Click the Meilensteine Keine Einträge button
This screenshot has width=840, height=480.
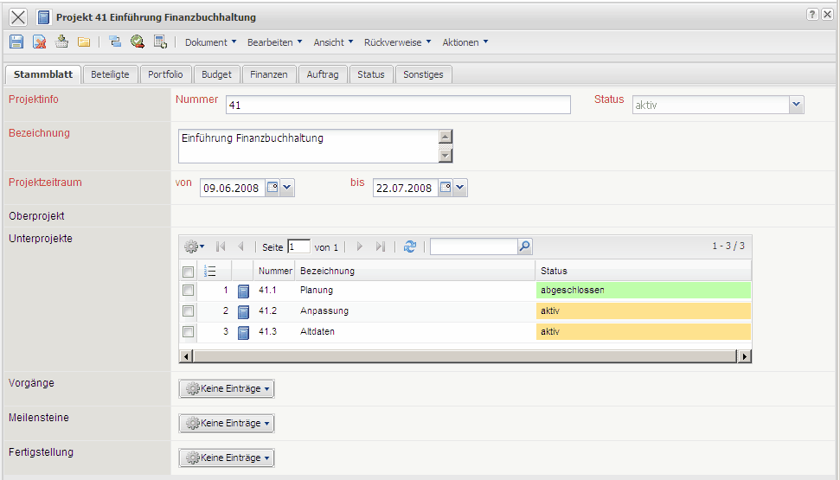tap(227, 424)
